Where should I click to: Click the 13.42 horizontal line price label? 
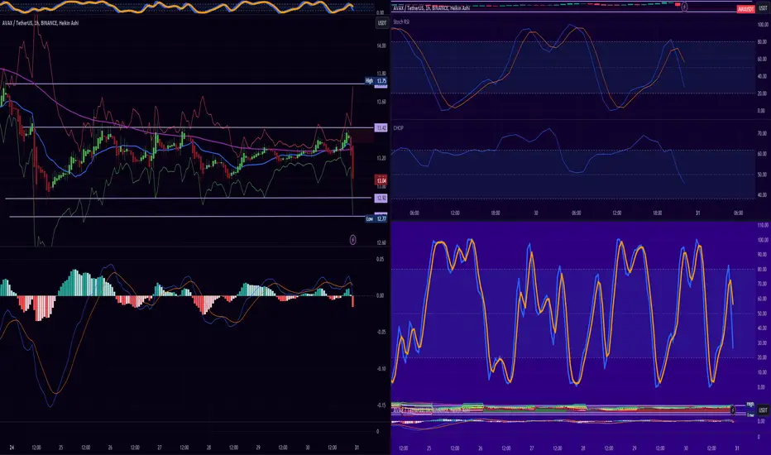point(381,128)
